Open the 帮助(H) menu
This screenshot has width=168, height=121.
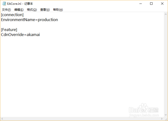pyautogui.click(x=58, y=10)
